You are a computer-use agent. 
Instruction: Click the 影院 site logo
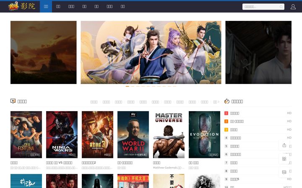coord(22,6)
